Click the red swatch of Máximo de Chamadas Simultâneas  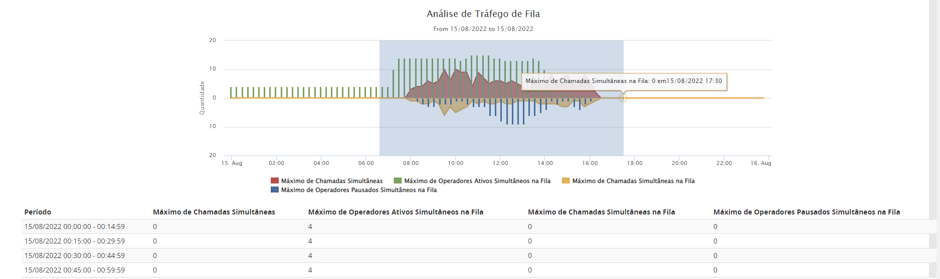(275, 180)
